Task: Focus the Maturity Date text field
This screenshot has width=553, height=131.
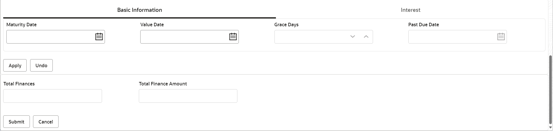Action: click(x=50, y=37)
